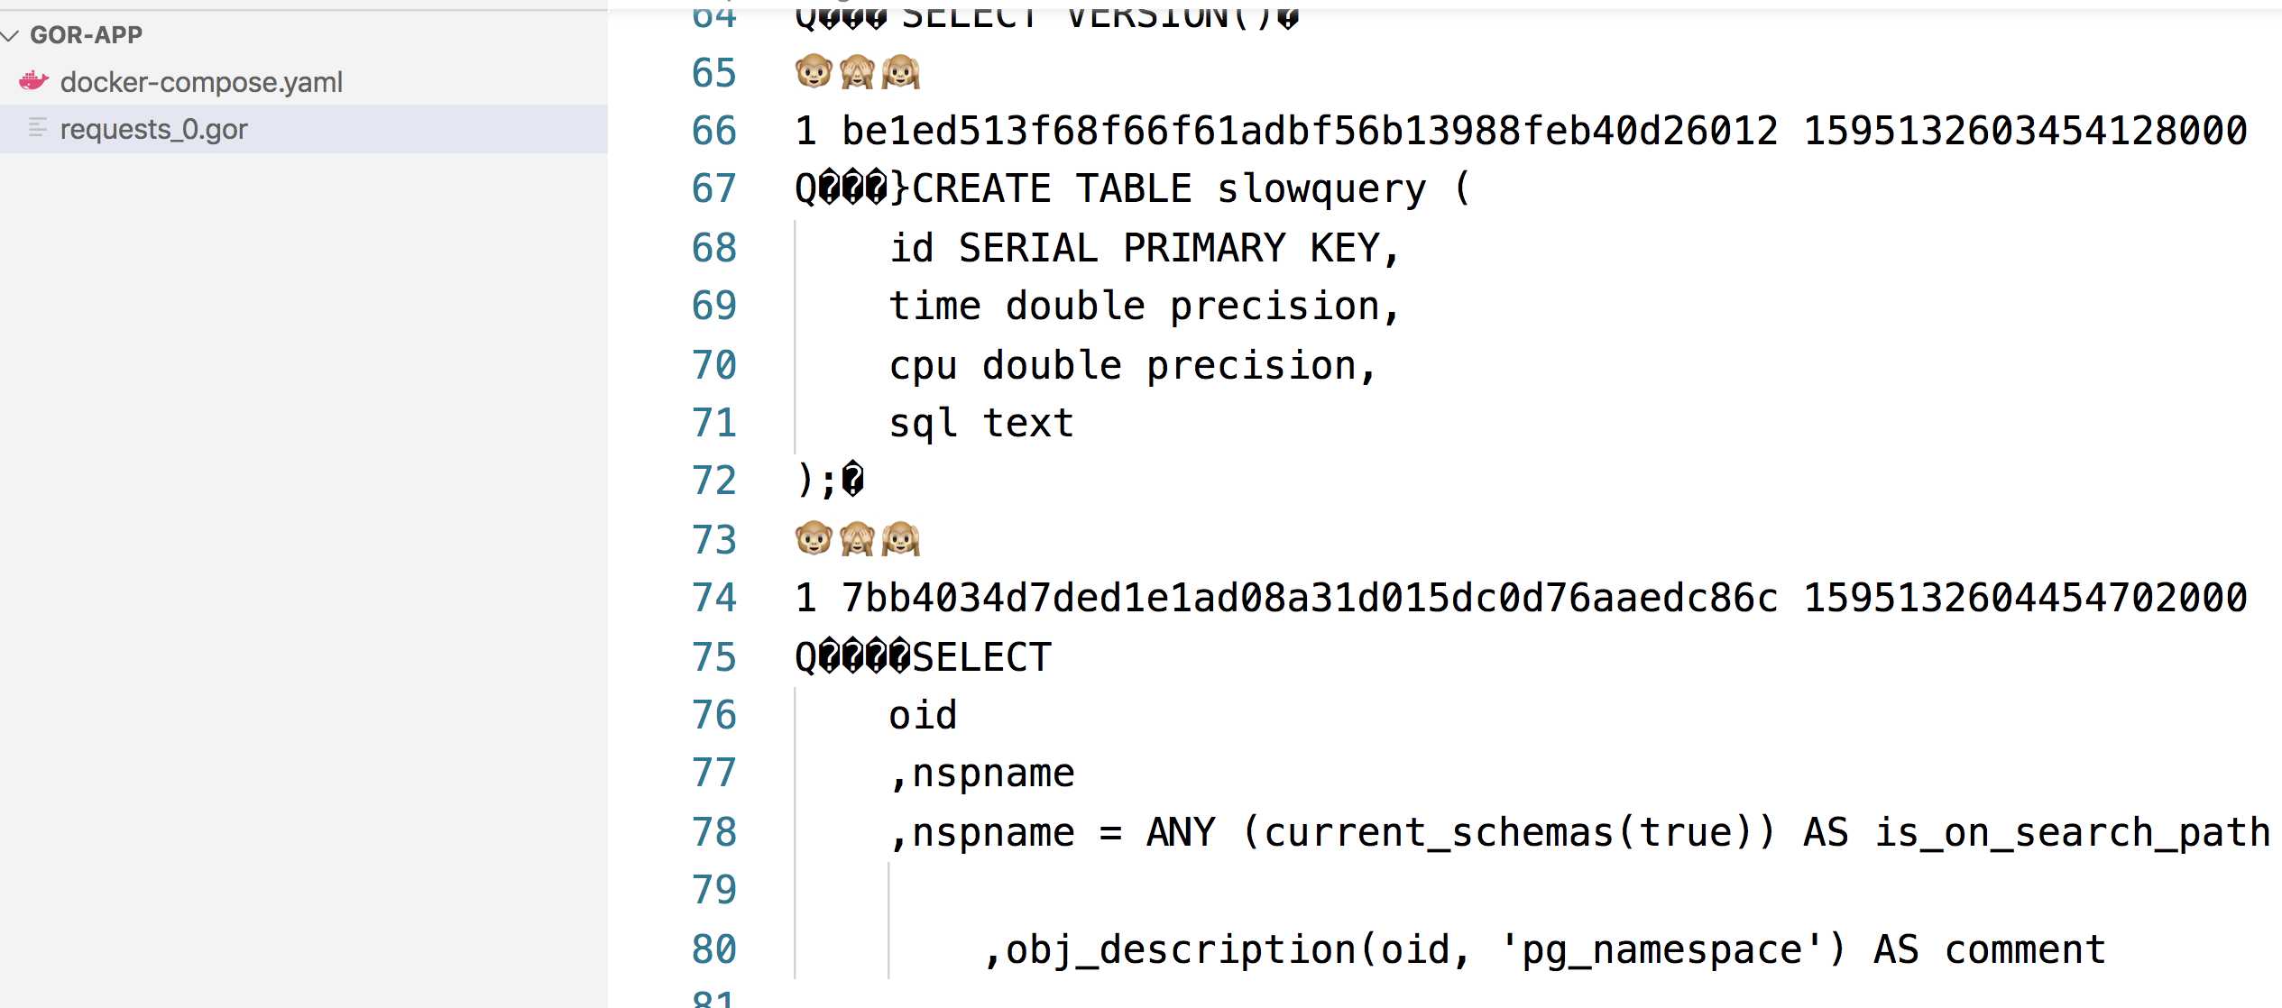The width and height of the screenshot is (2282, 1008).
Task: Click line number 73 in gutter
Action: 713,540
